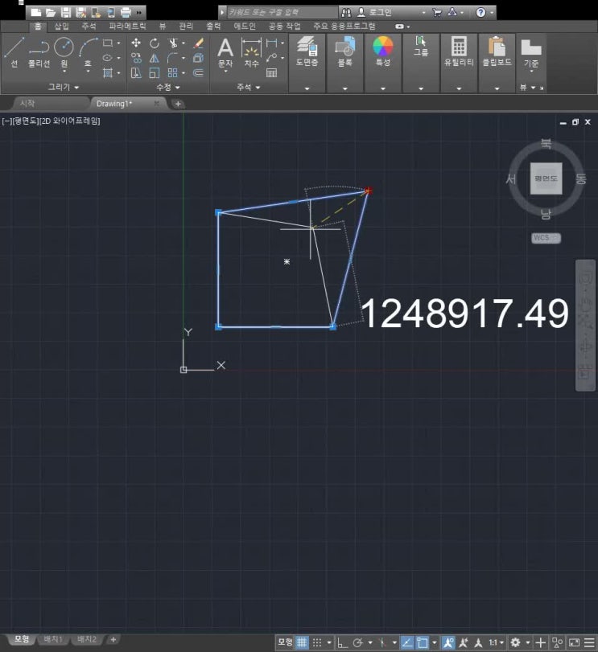
Task: Switch to the Output (출력) ribbon tab
Action: coord(213,27)
